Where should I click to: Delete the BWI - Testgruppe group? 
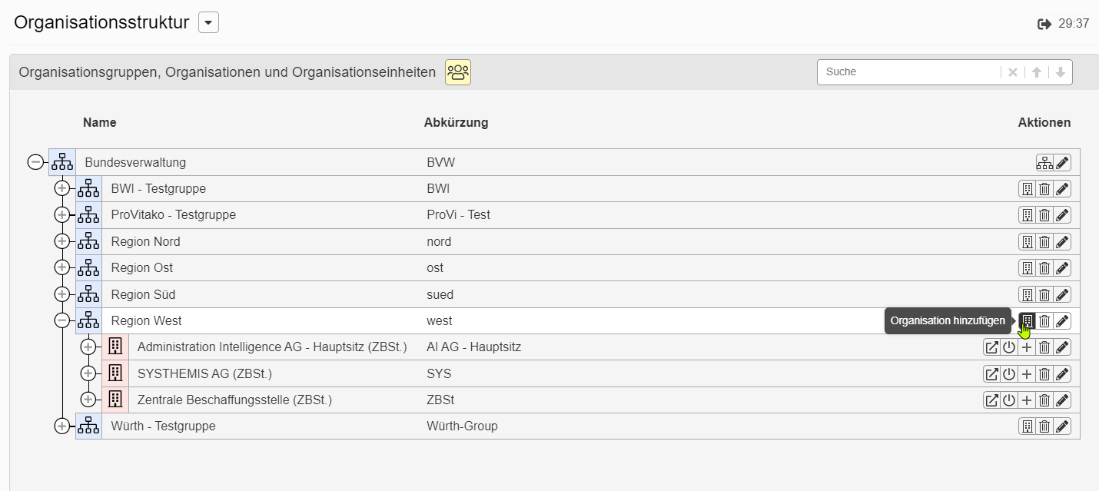click(1044, 189)
